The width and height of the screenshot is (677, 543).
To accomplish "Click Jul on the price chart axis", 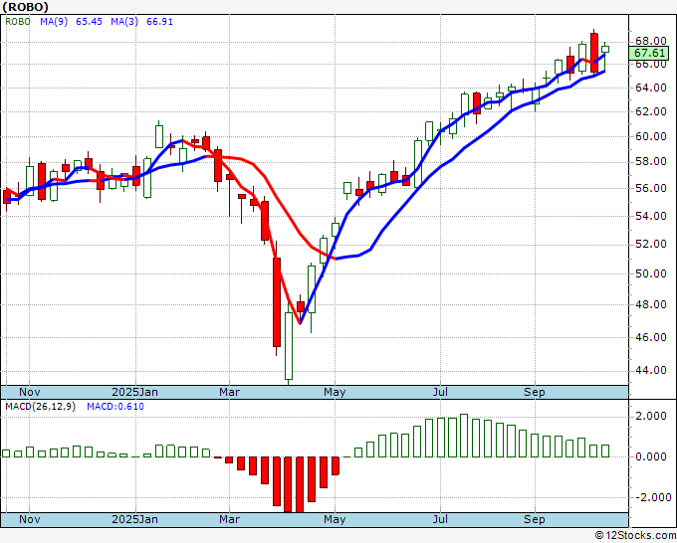I will [440, 392].
